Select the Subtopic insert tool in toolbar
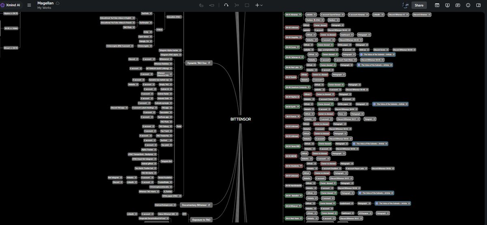487x225 pixels. point(212,5)
